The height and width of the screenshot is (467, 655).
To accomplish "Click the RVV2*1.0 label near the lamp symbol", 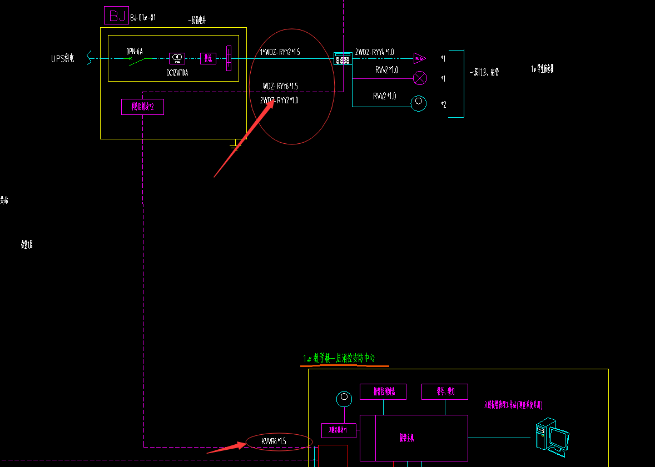I will coord(386,70).
